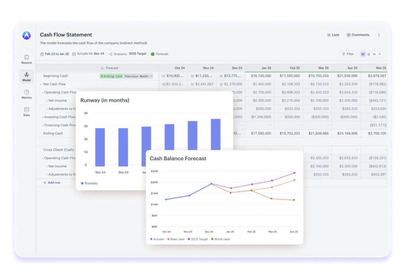Switch to quarterly view with Q toggle
The height and width of the screenshot is (279, 406).
369,54
